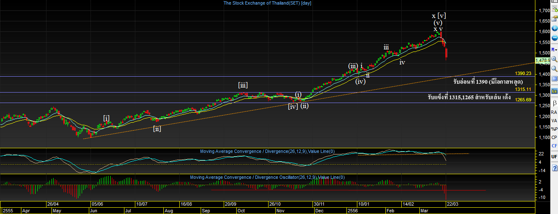558x214 pixels.
Task: Click the 05/06 date on time axis
Action: (98, 204)
